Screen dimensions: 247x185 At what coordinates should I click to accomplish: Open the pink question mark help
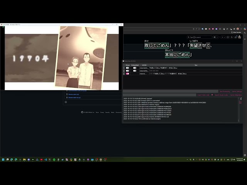click(x=212, y=95)
